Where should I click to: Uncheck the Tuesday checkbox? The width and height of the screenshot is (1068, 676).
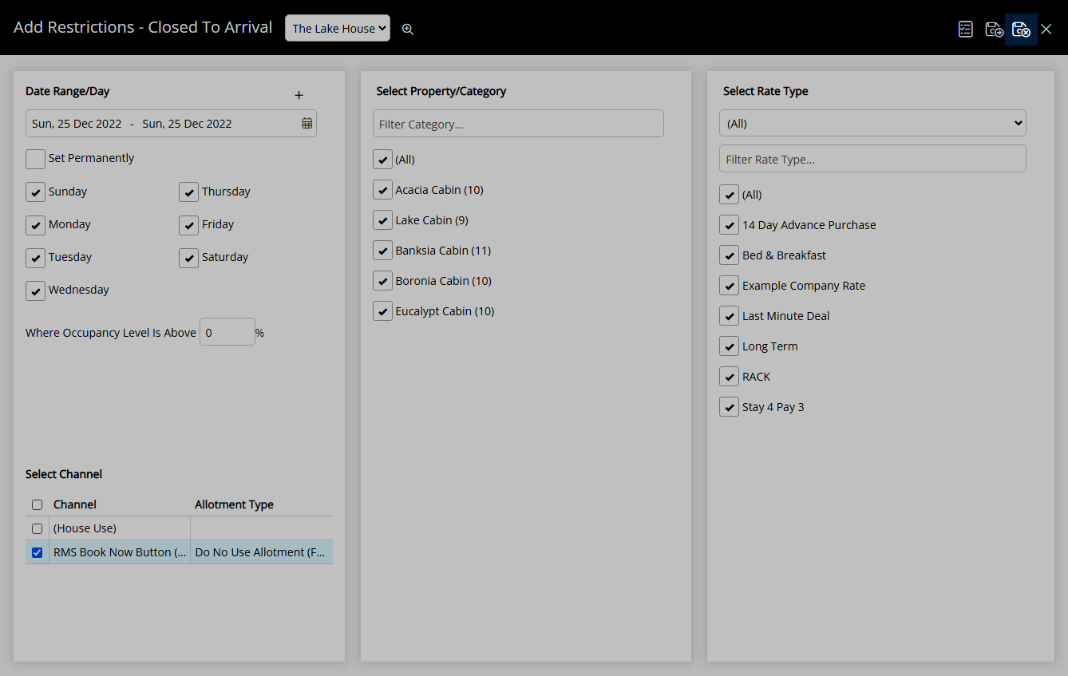(35, 258)
